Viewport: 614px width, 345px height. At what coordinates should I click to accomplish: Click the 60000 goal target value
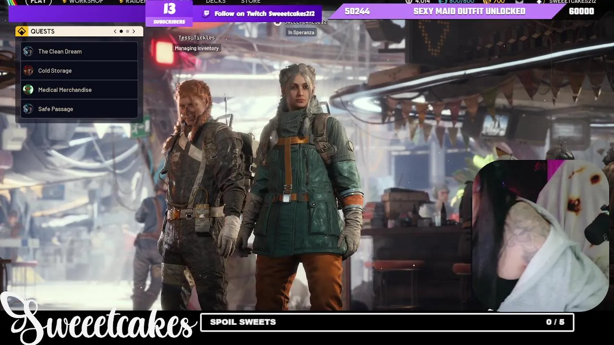pyautogui.click(x=581, y=11)
